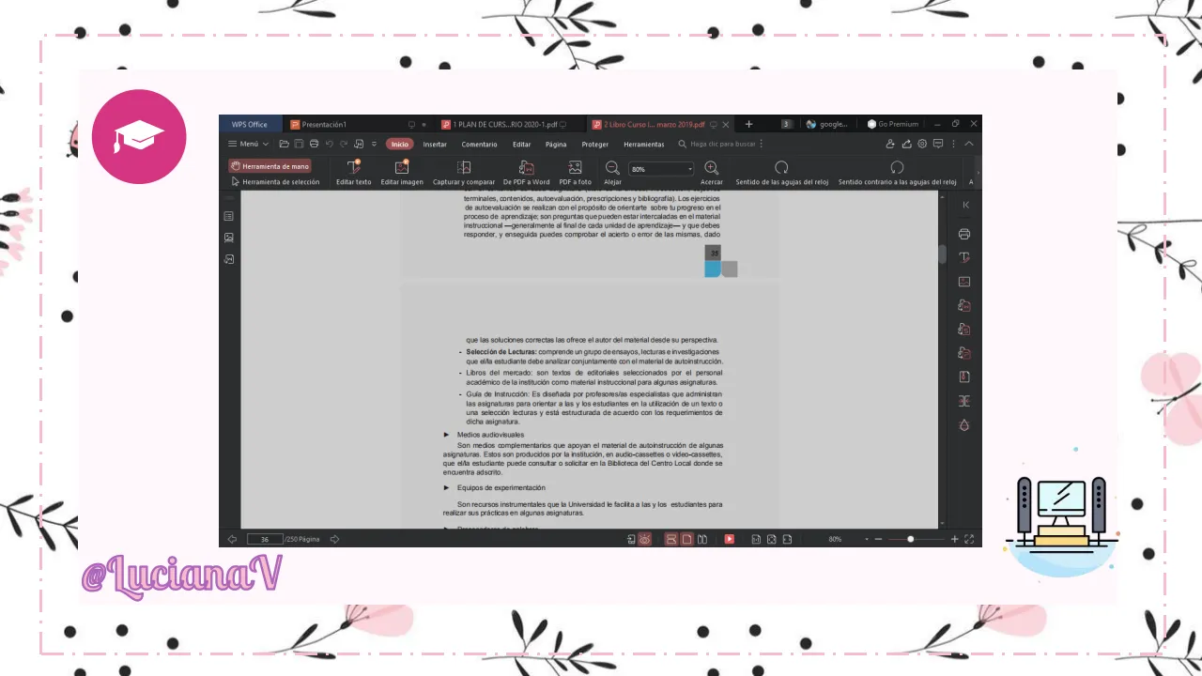Convert using De PDF a Word

(527, 173)
